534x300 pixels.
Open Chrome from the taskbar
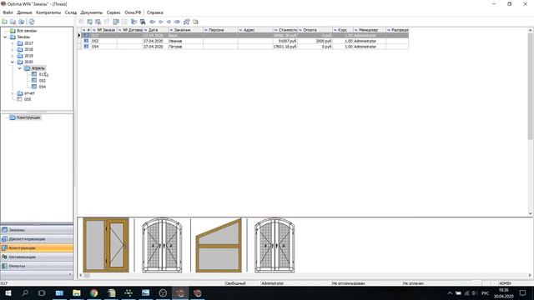point(94,292)
